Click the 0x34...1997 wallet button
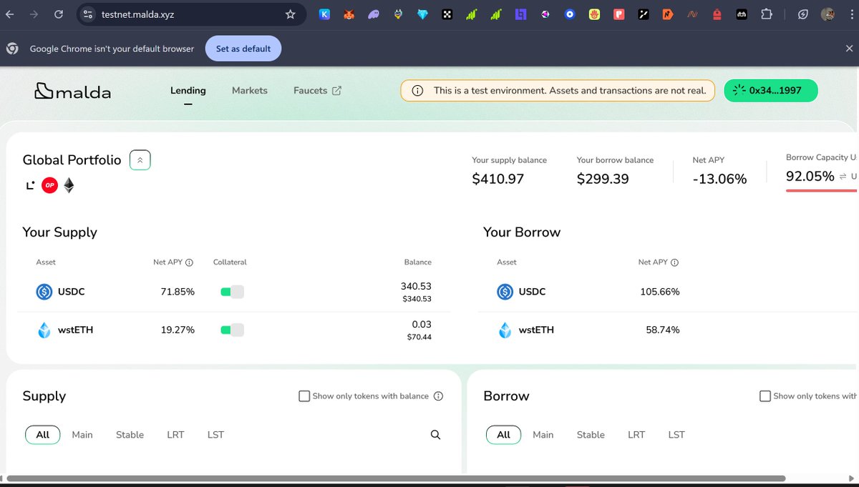 (771, 91)
